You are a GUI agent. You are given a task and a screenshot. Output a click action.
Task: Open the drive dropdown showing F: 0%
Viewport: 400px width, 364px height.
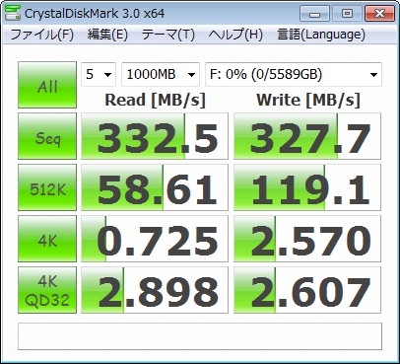[x=294, y=74]
